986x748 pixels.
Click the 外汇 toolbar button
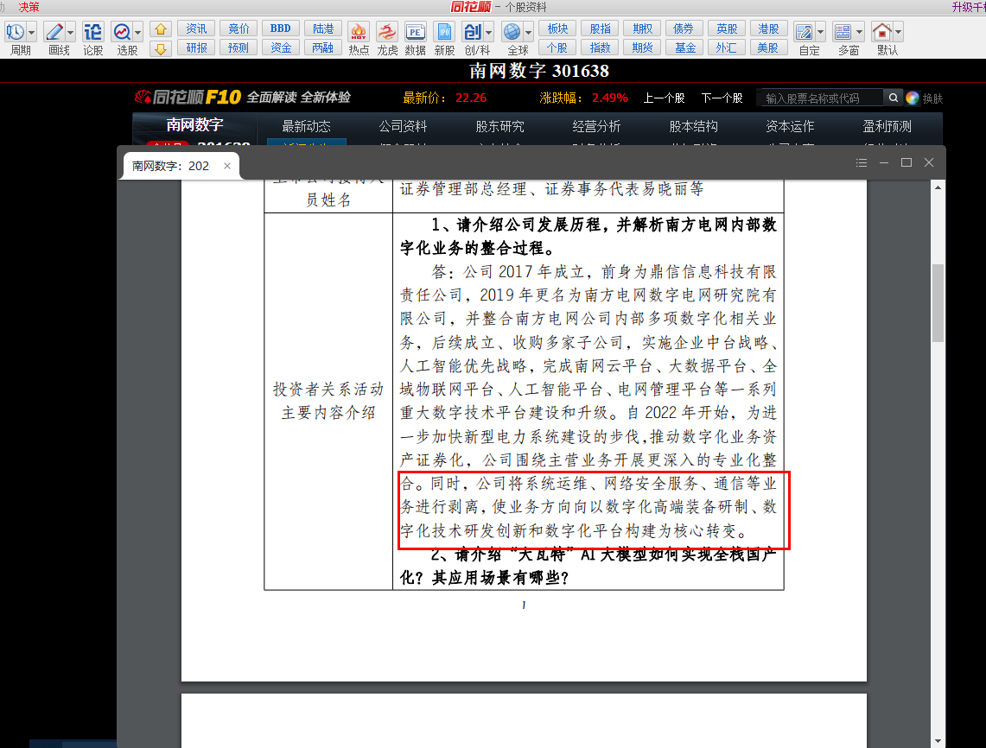tap(726, 48)
